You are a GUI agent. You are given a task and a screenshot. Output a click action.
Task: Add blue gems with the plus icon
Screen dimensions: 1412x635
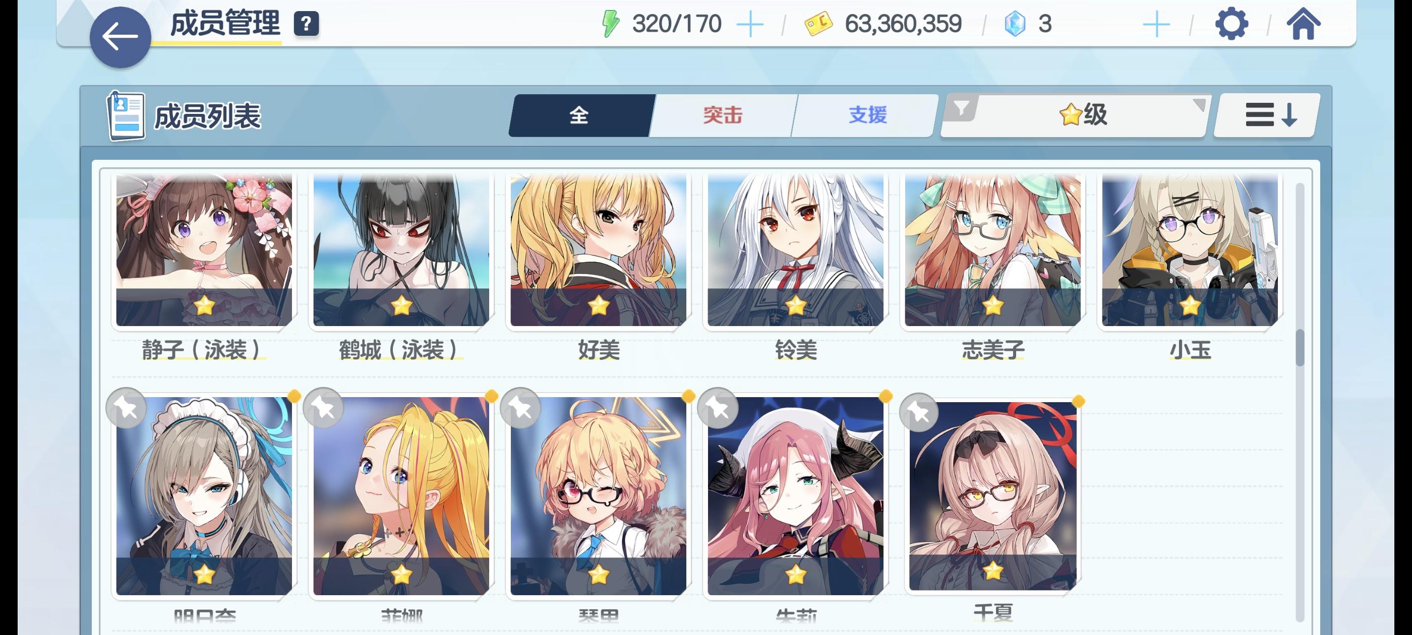pos(1156,25)
